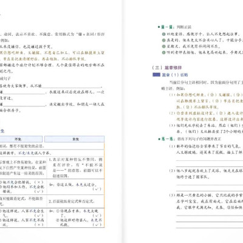Click the "未免" table column header
Screen dimensions: 243x243
(x=75, y=139)
